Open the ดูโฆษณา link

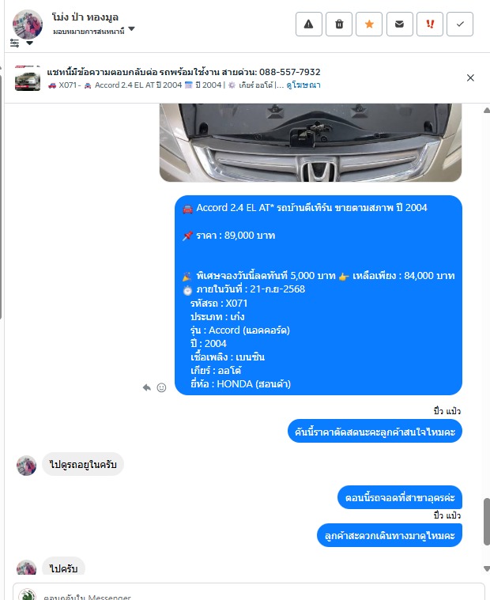[303, 85]
